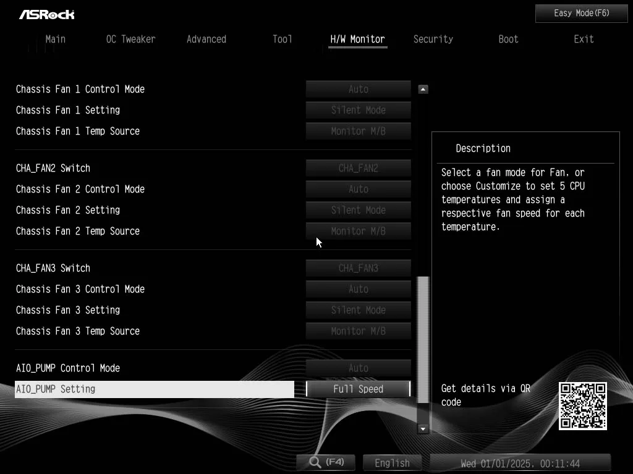Open Chassis Fan 3 Temp Source dropdown
This screenshot has height=474, width=633.
(x=359, y=331)
